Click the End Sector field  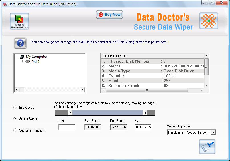(x=118, y=127)
